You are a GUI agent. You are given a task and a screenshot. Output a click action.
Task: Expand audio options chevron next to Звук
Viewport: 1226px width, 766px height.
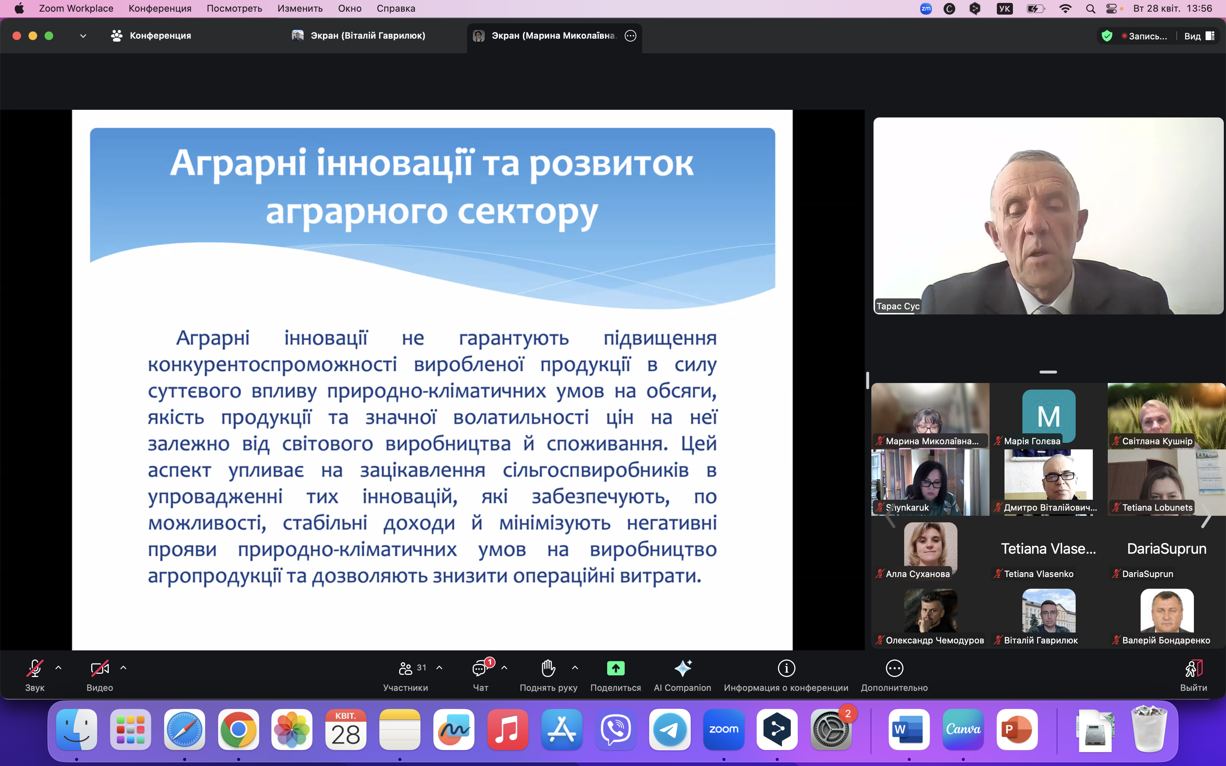pos(58,668)
